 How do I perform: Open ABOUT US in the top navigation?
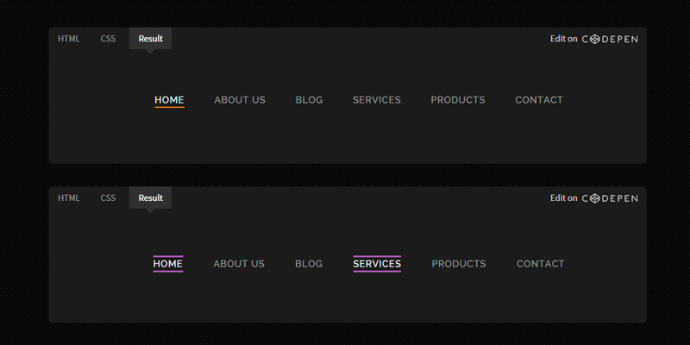tap(240, 100)
